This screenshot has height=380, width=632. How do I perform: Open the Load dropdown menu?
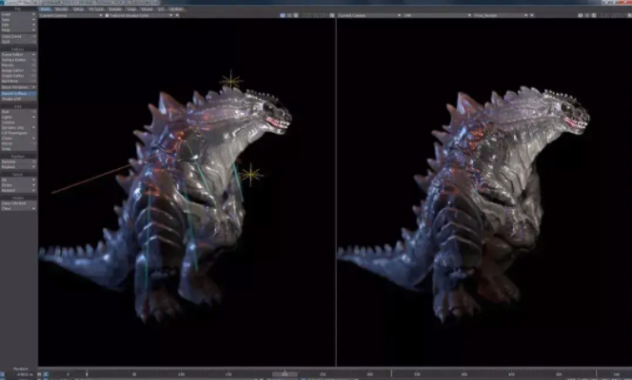(18, 14)
